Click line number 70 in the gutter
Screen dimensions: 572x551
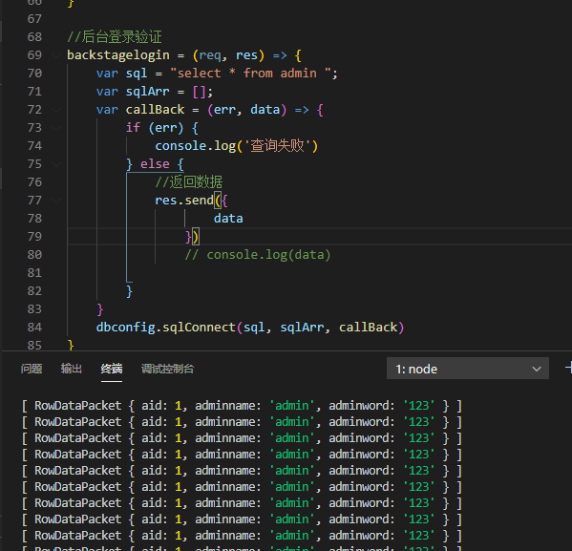[34, 74]
